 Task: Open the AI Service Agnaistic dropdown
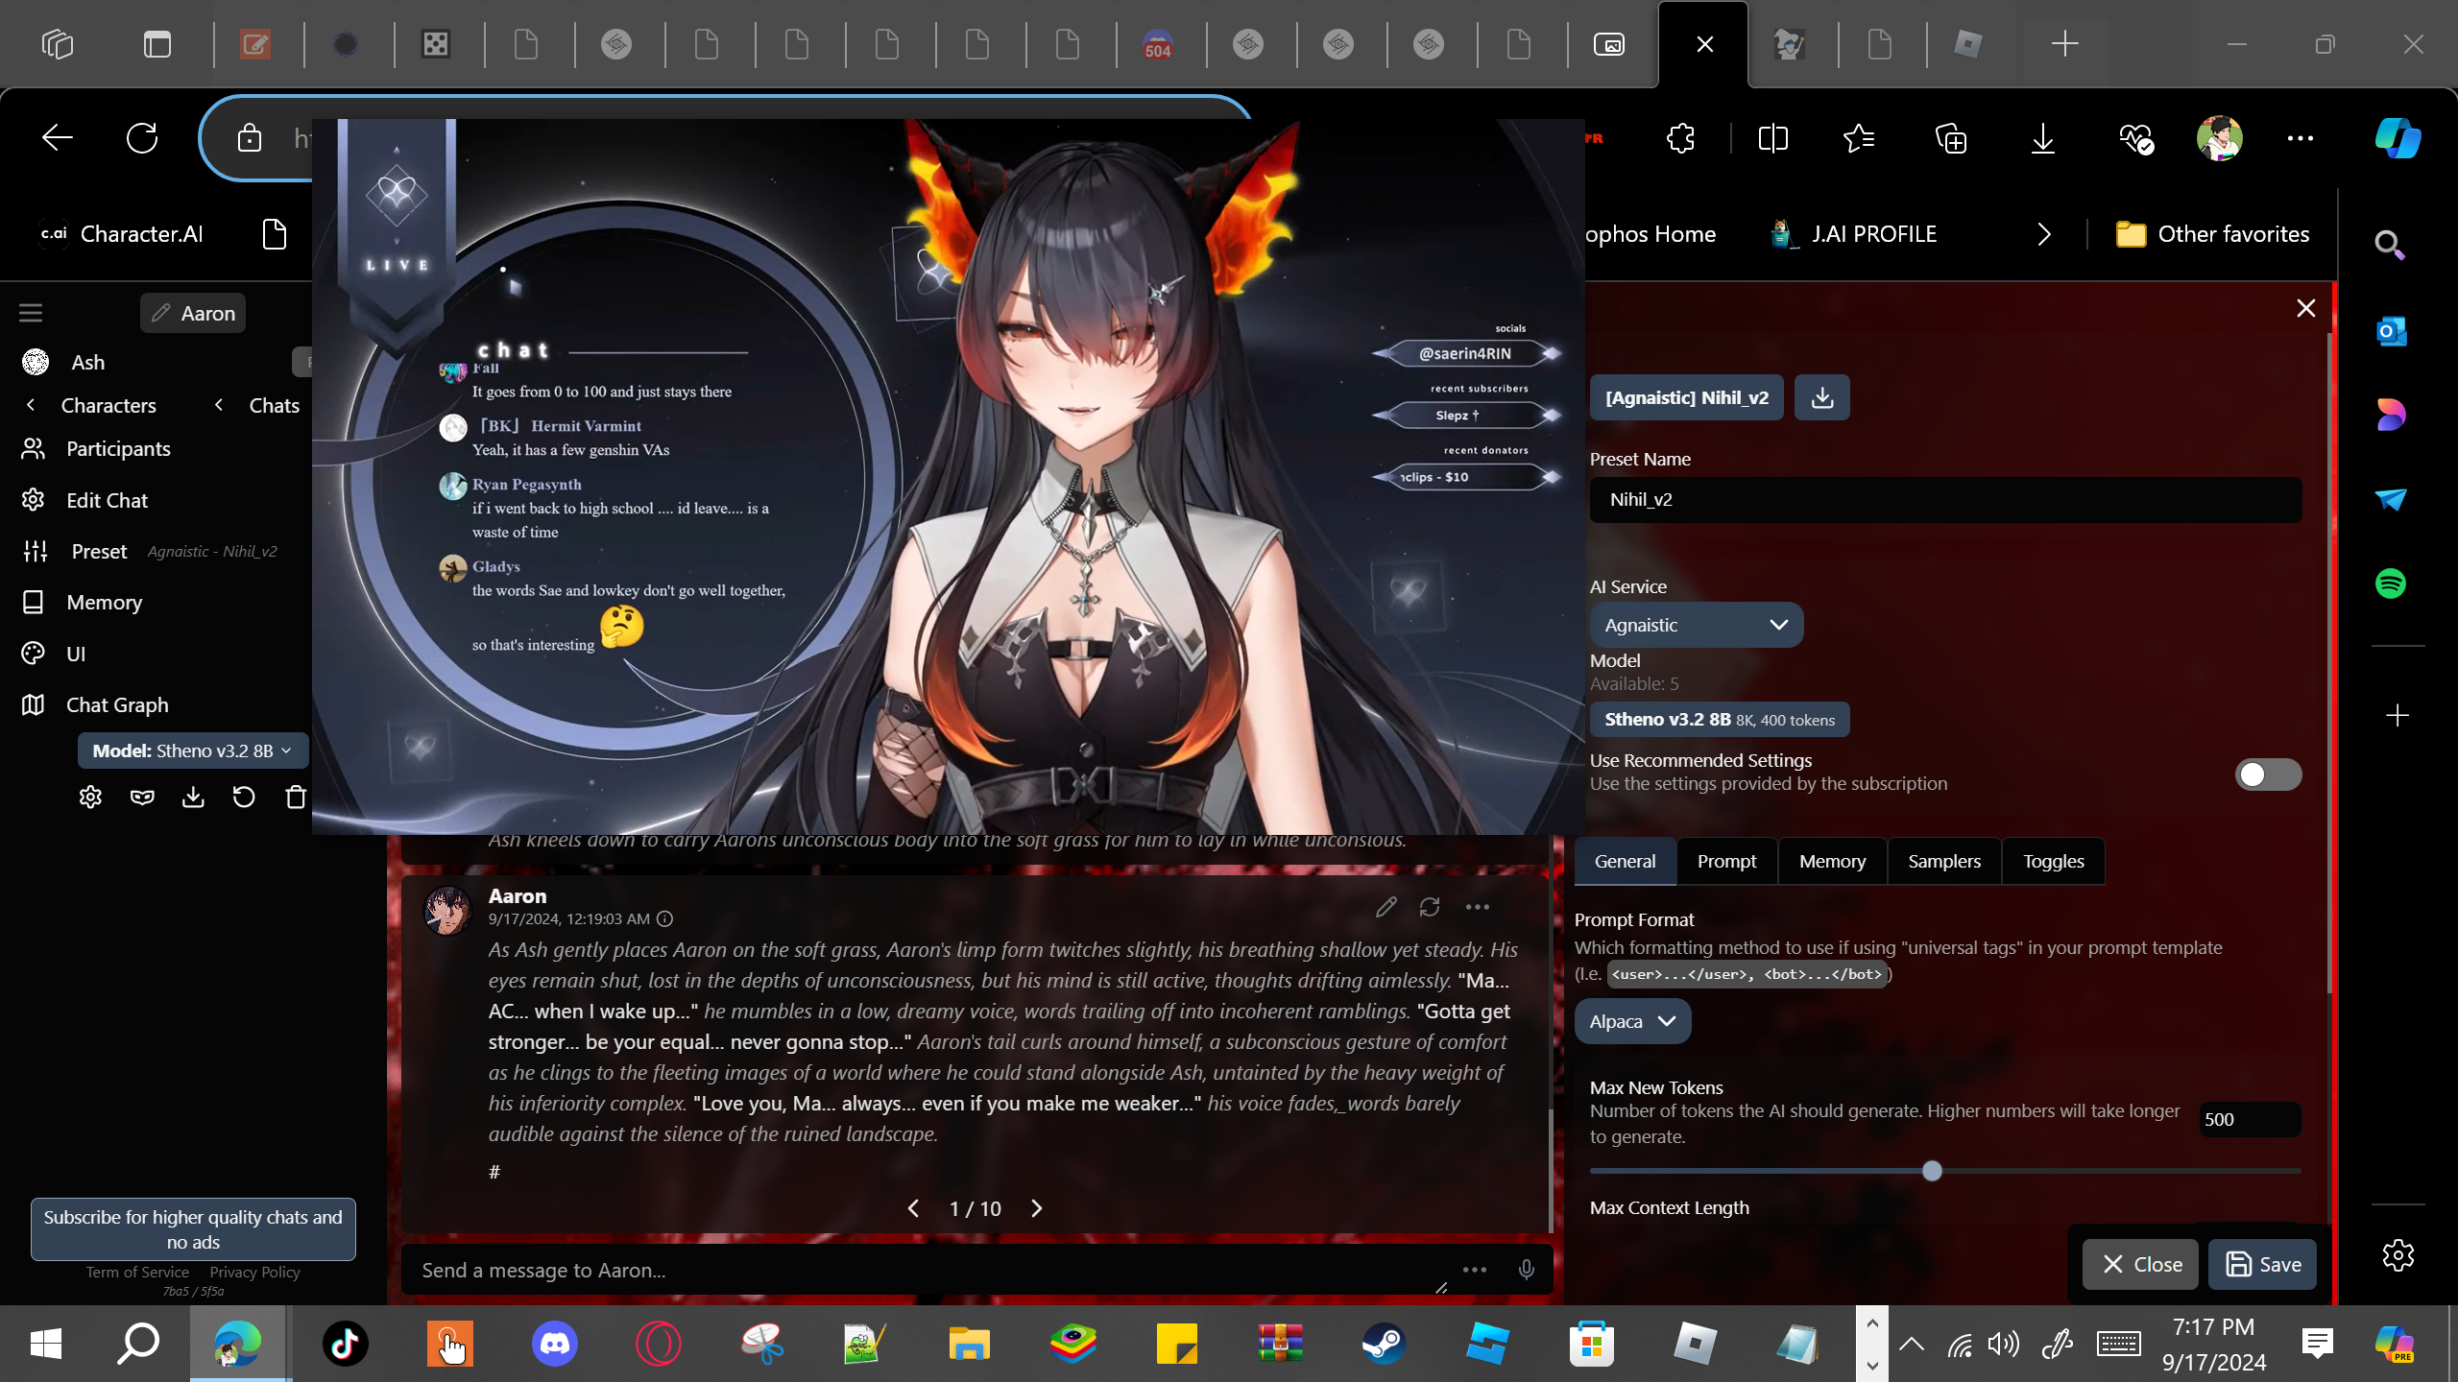coord(1696,625)
